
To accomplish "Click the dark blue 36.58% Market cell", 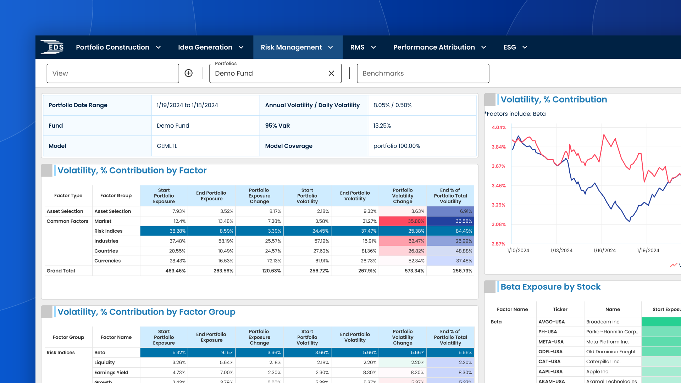I will pyautogui.click(x=450, y=221).
